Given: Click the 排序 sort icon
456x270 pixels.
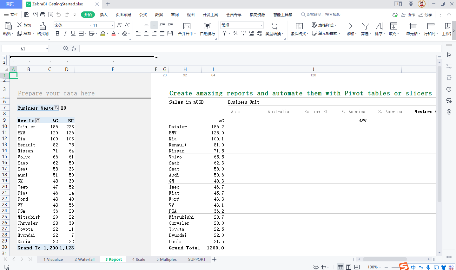Looking at the screenshot, I should (380, 26).
